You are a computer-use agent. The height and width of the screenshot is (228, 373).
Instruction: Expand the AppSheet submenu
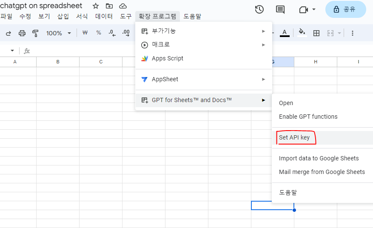coord(204,79)
